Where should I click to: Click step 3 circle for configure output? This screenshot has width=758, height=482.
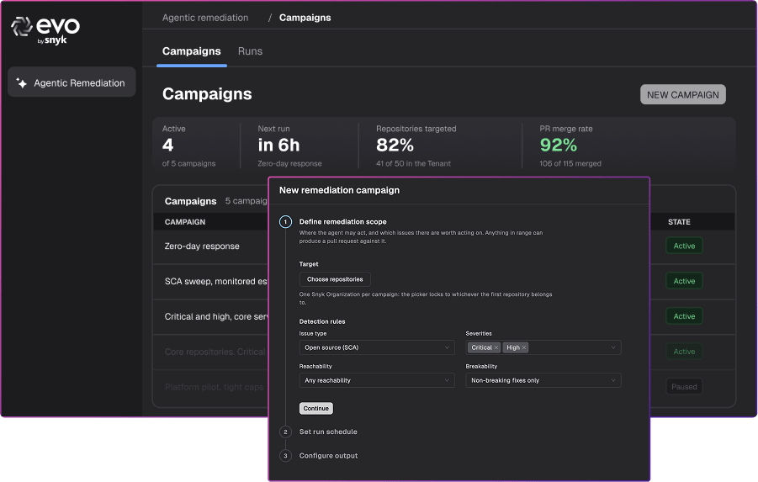coord(286,455)
